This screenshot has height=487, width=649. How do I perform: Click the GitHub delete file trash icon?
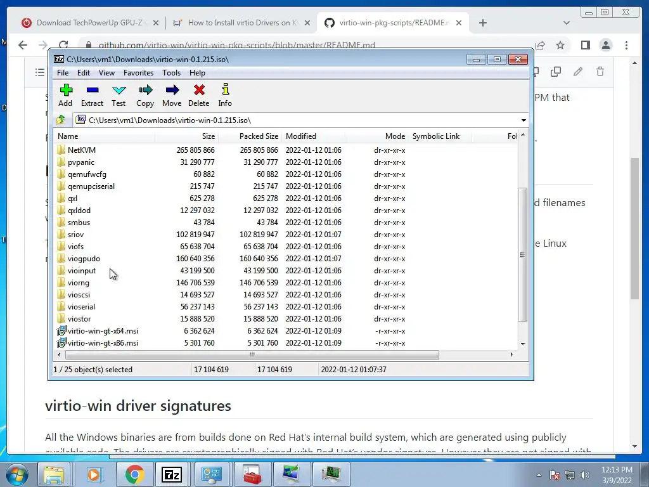tap(600, 72)
